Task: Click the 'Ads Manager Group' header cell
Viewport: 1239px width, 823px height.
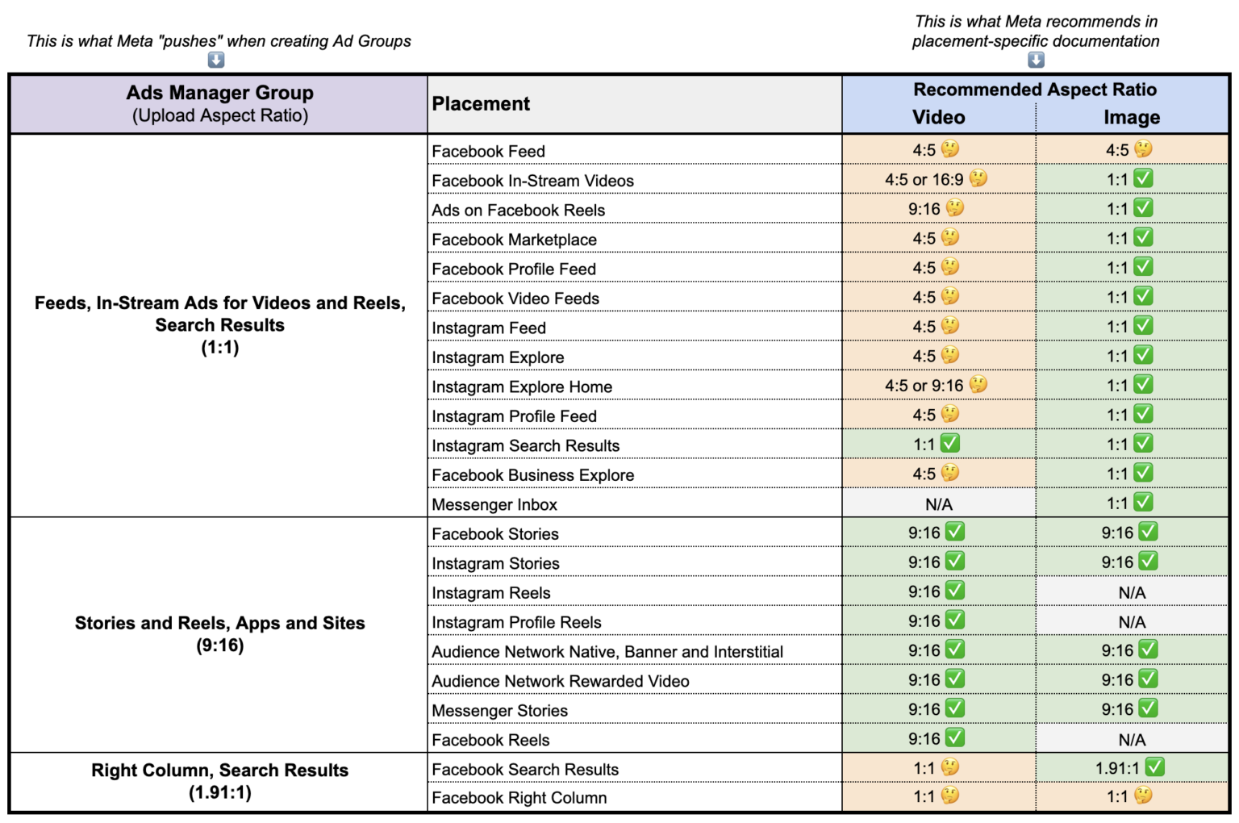Action: click(x=219, y=93)
